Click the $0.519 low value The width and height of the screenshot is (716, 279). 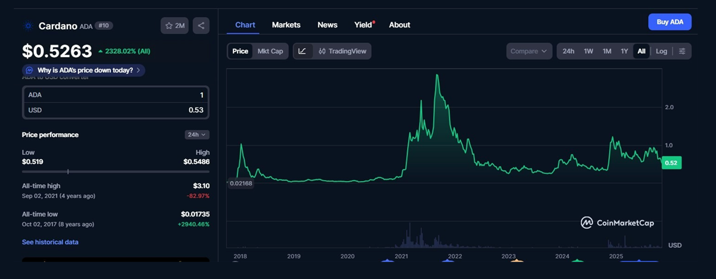pos(32,162)
